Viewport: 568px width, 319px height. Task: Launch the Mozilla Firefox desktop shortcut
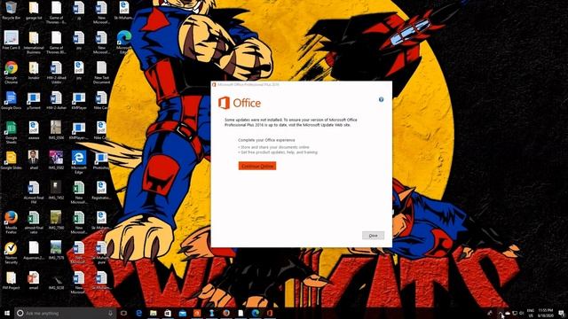[12, 222]
